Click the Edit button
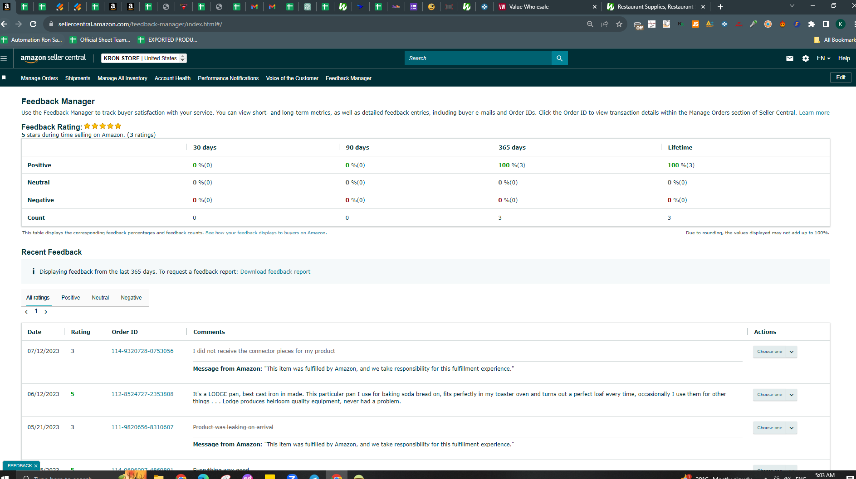Image resolution: width=856 pixels, height=479 pixels. pyautogui.click(x=841, y=77)
